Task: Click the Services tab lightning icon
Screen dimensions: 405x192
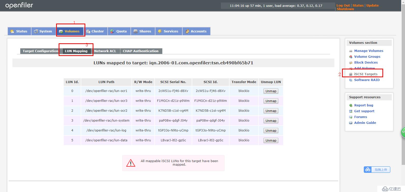Action: 160,31
